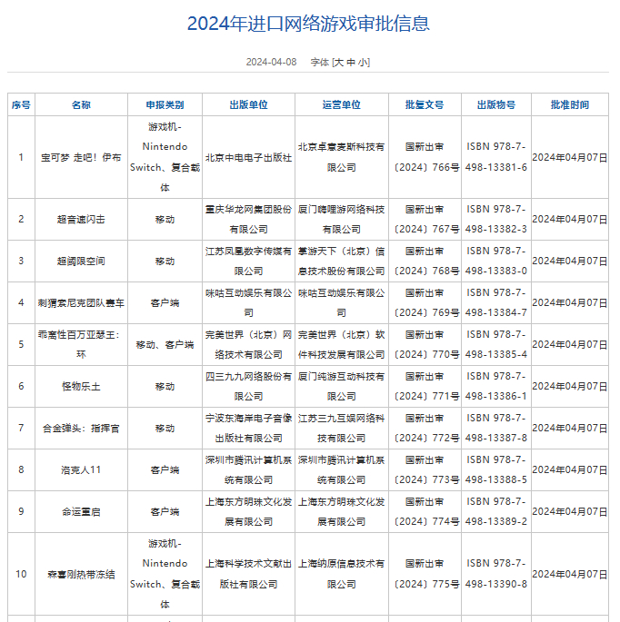Click the 申报类别 column header
Viewport: 620px width, 622px height.
pyautogui.click(x=165, y=104)
